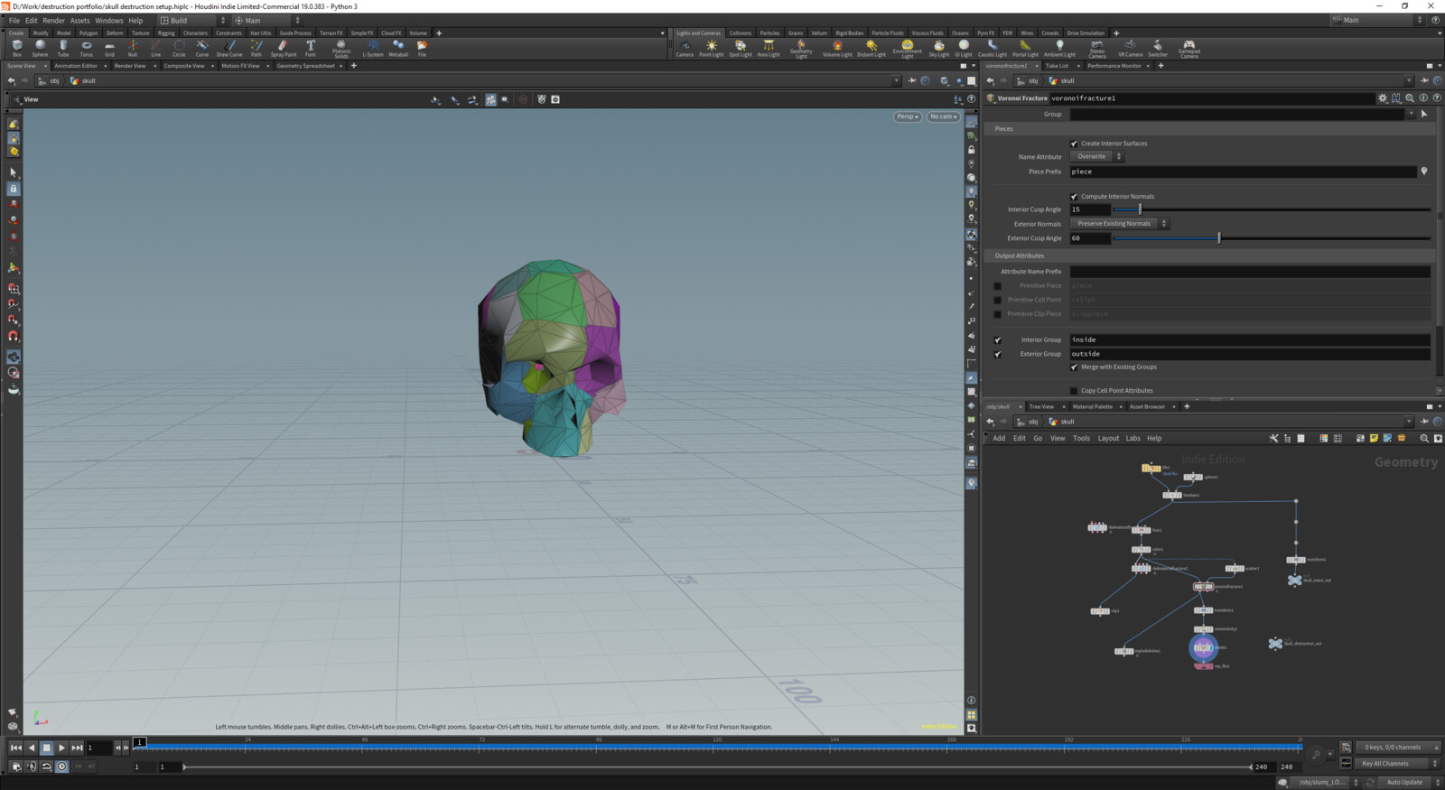Screen dimensions: 1445x790
Task: Open the Name Attribute Overwrite dropdown
Action: tap(1096, 157)
